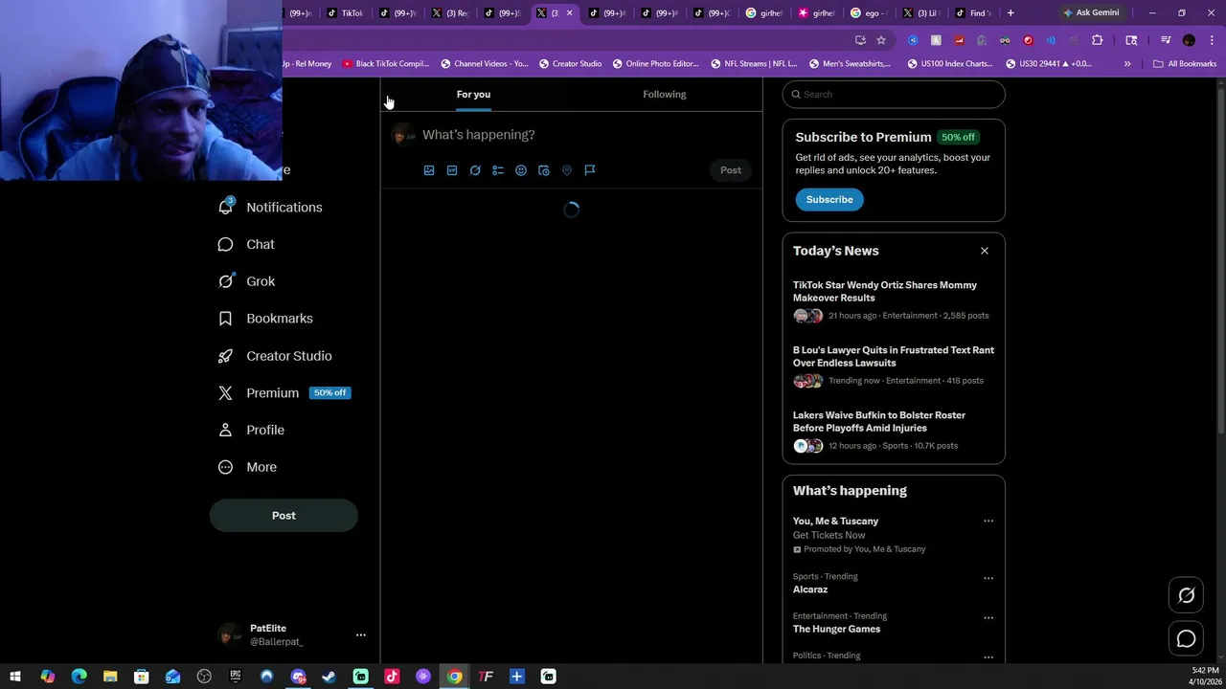Viewport: 1226px width, 689px height.
Task: Click the Grok enhance icon in composer
Action: [x=475, y=170]
